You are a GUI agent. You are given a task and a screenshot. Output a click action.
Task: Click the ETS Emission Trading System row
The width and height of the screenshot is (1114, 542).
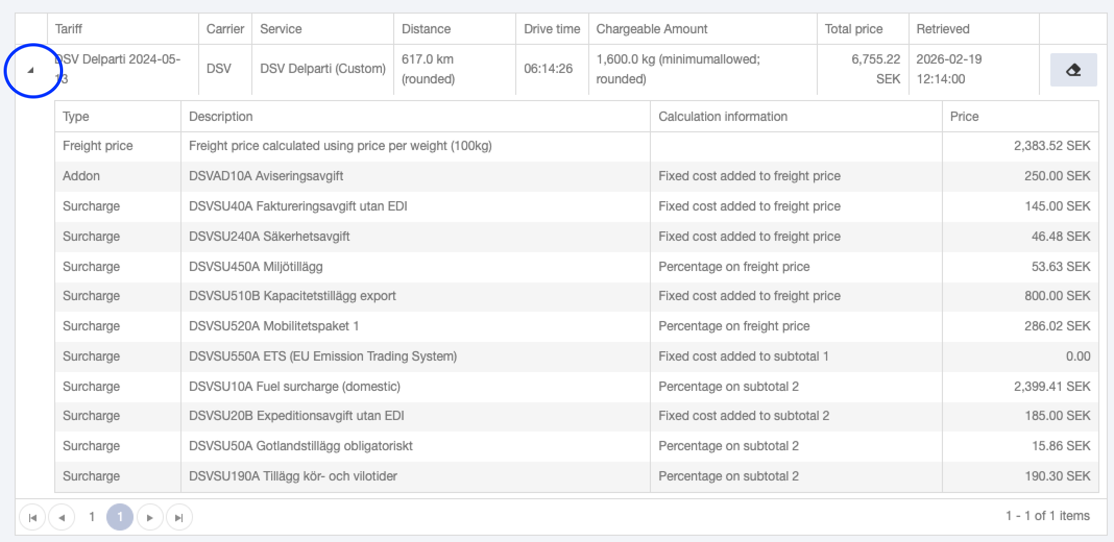pos(577,356)
